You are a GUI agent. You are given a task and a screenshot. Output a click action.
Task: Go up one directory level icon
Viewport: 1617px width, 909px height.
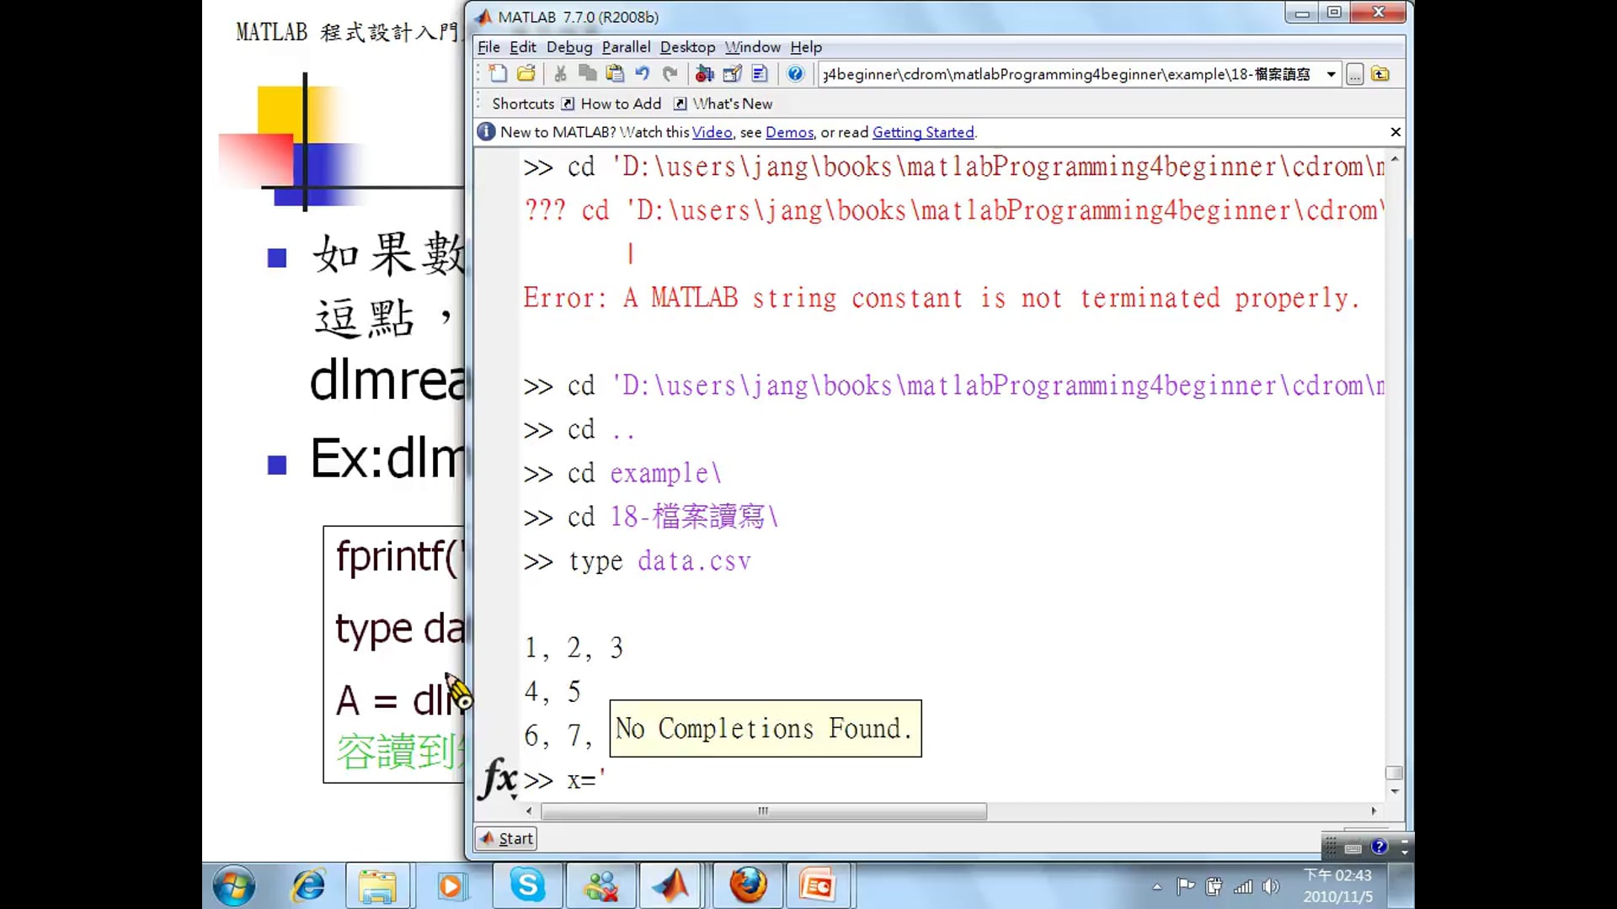1380,74
